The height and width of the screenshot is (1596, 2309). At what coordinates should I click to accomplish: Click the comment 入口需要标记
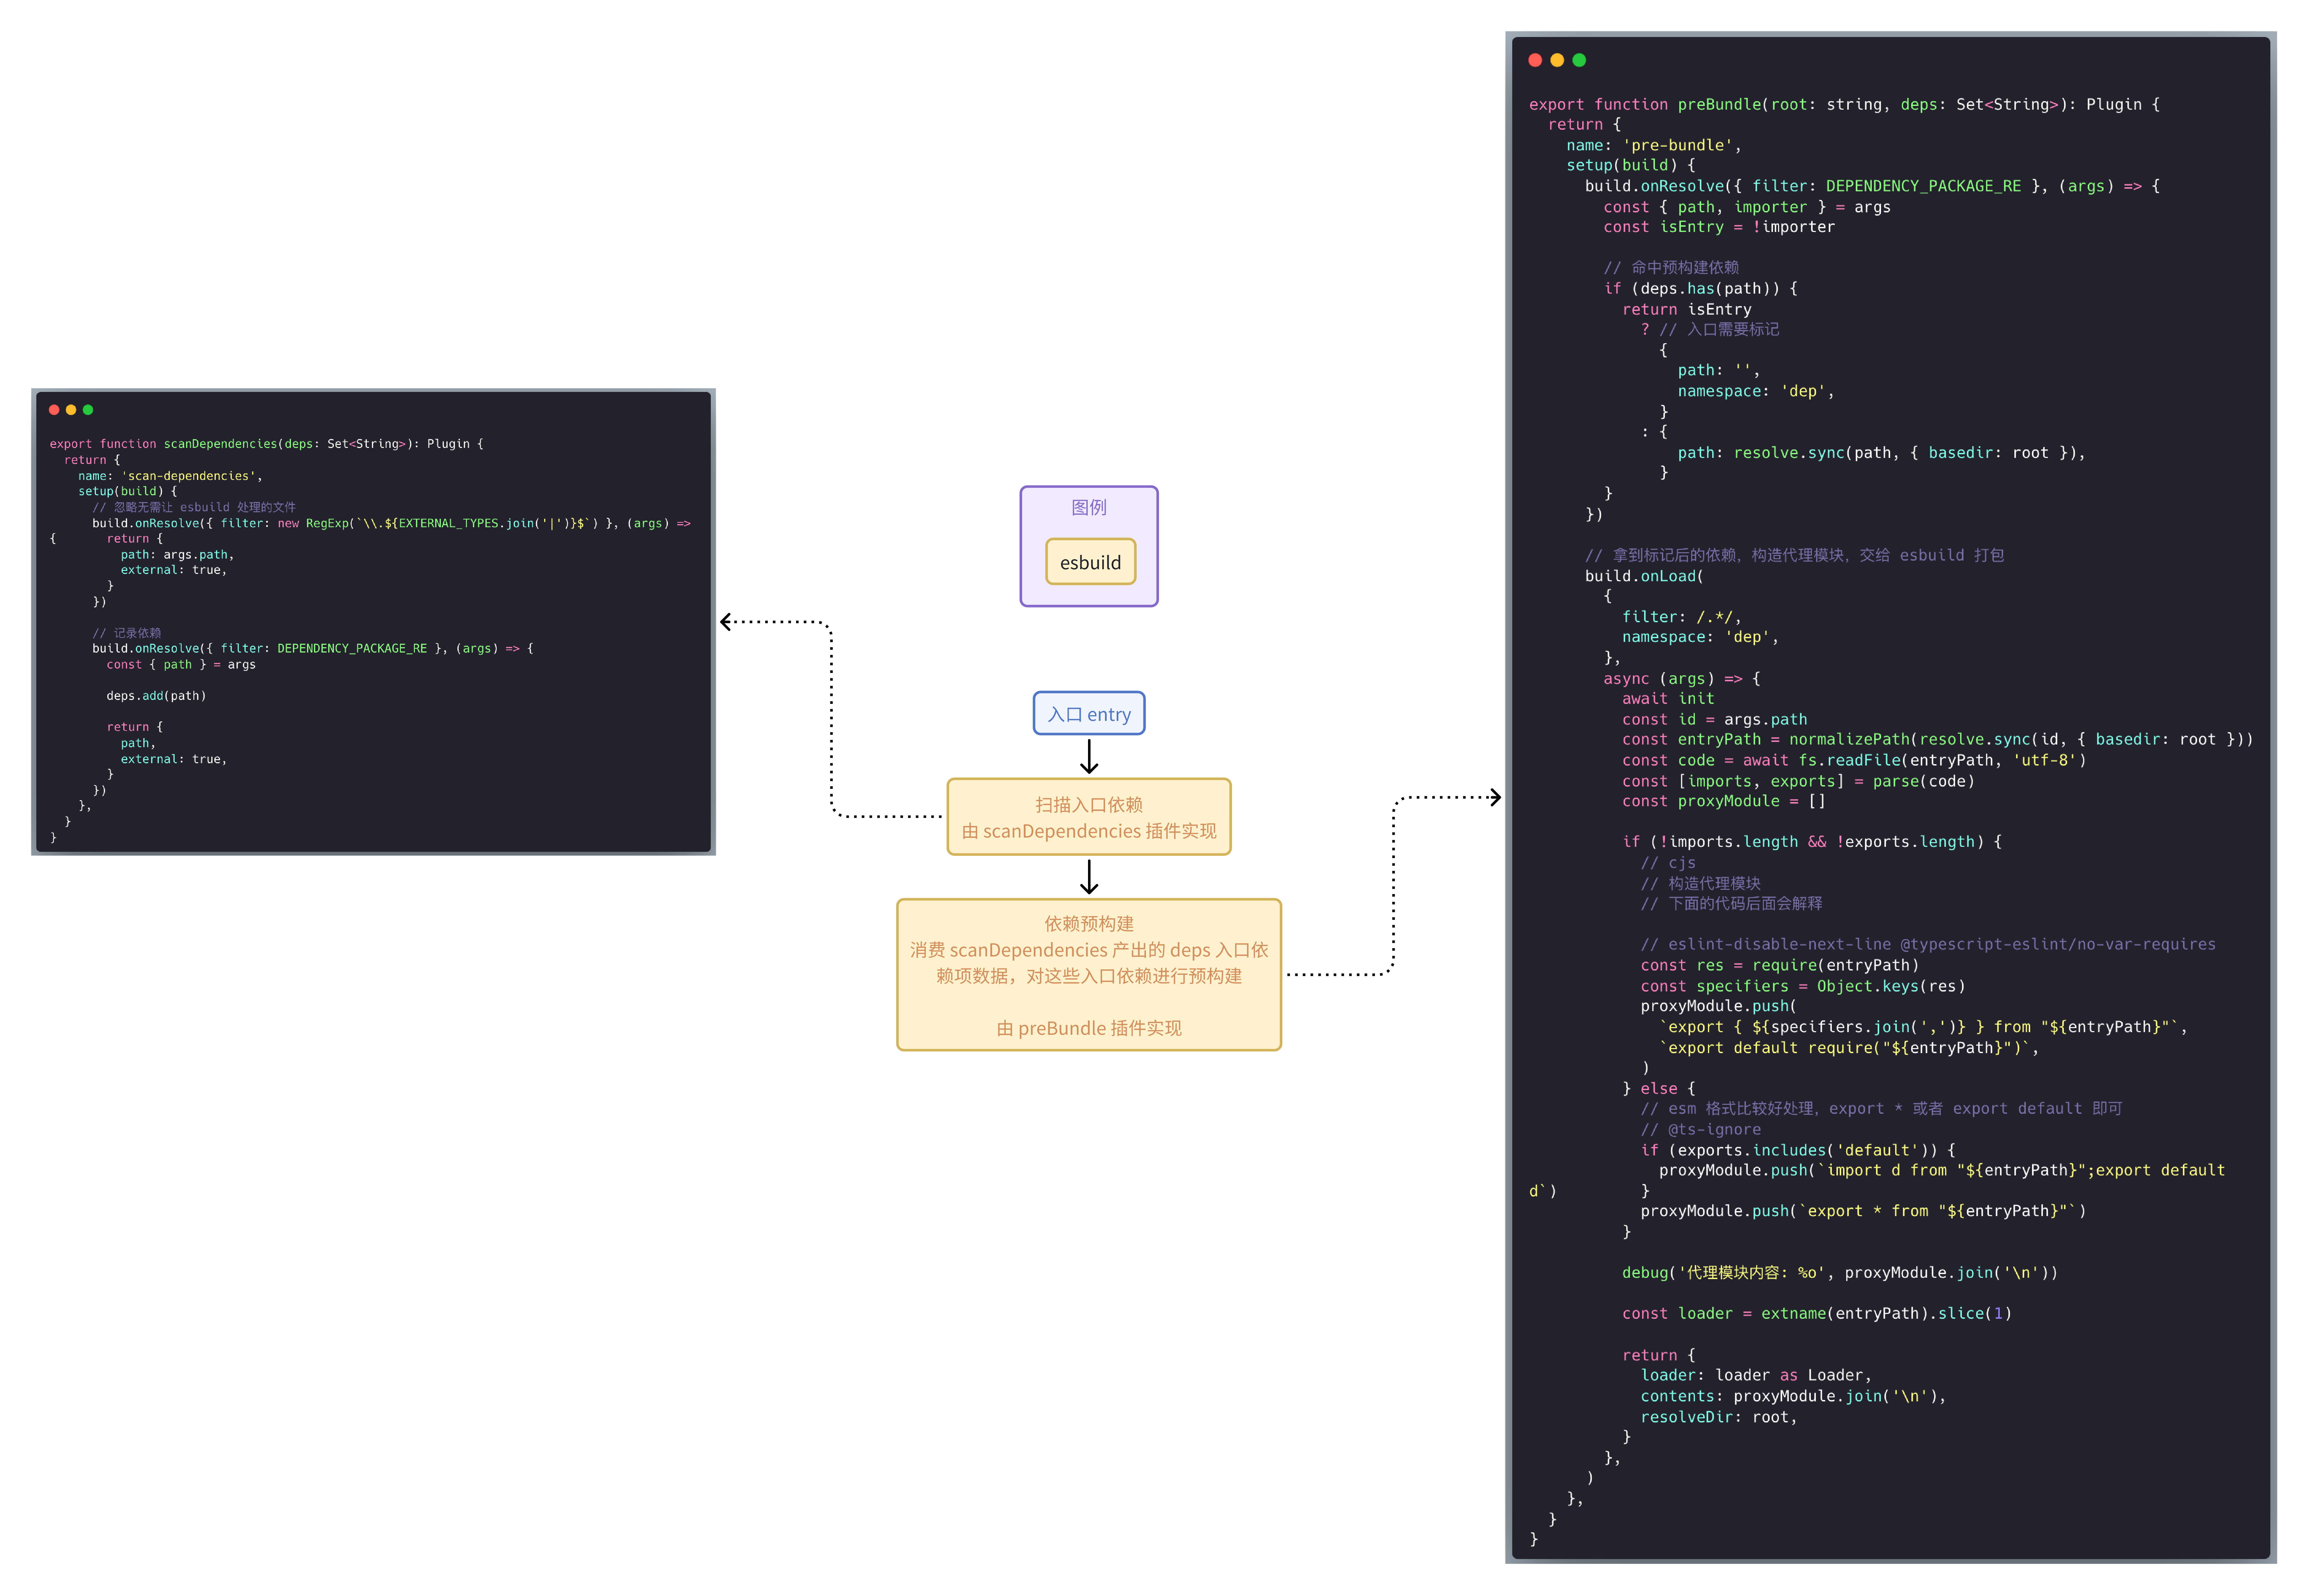pyautogui.click(x=1719, y=330)
